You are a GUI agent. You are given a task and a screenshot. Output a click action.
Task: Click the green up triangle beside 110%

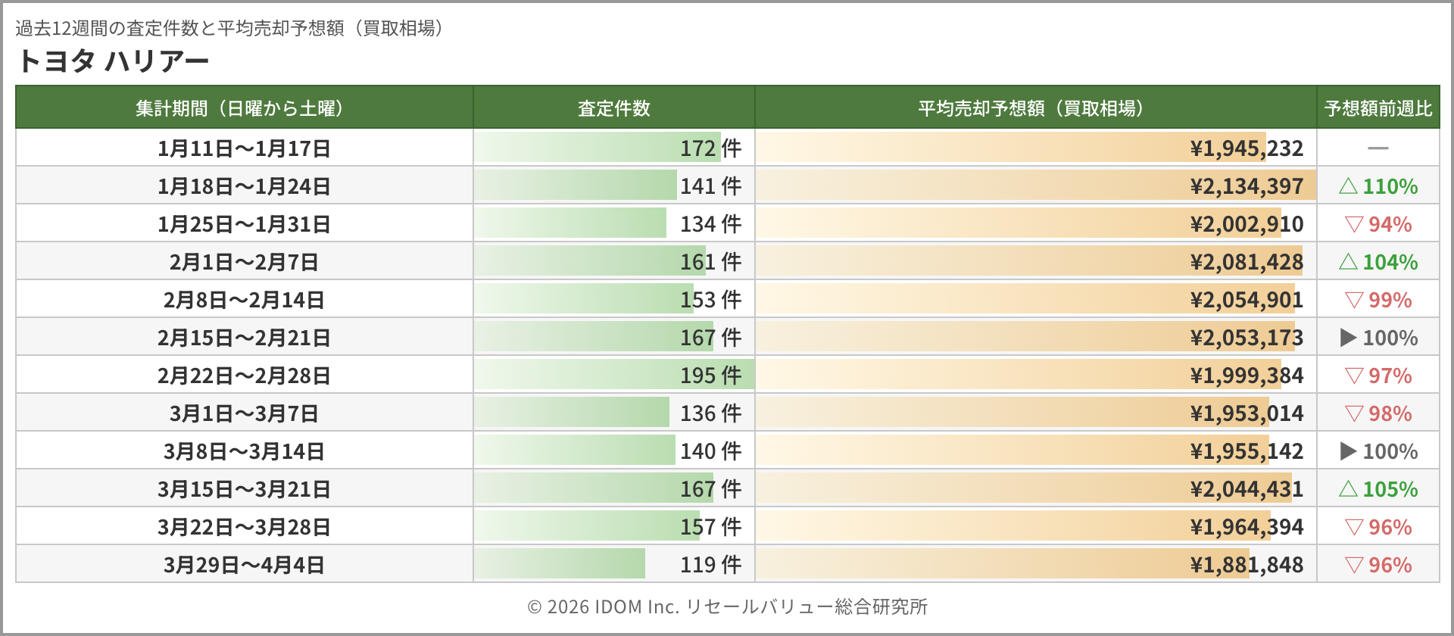[1348, 186]
